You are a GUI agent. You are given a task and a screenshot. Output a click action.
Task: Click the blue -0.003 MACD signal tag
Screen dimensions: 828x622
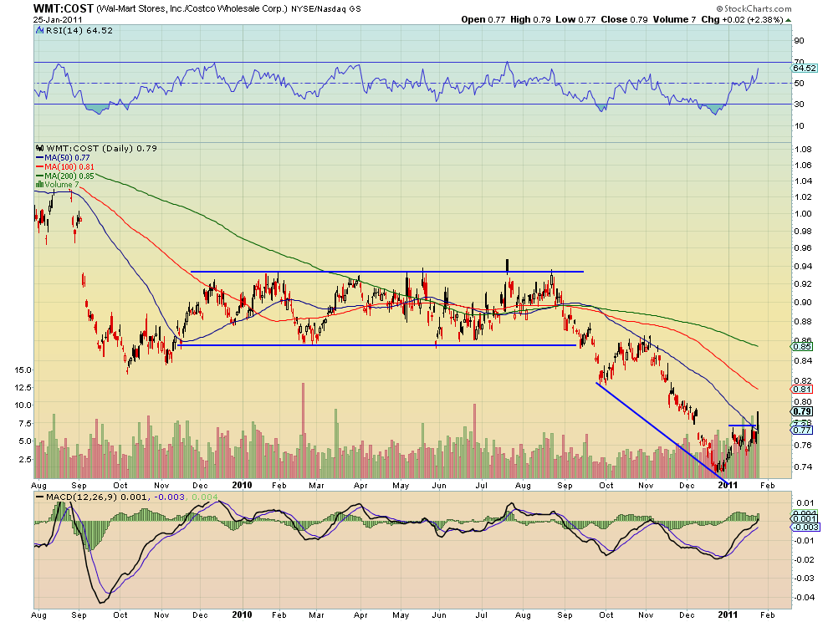(805, 527)
